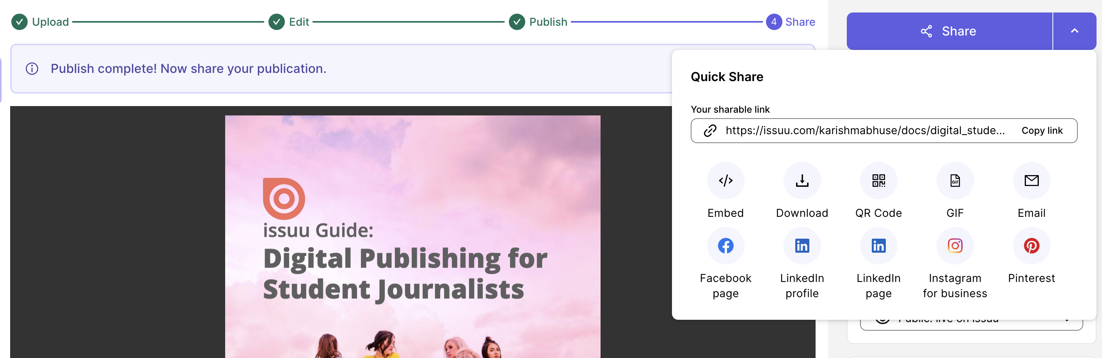Click the Edit step checkmark
1102x358 pixels.
click(276, 22)
